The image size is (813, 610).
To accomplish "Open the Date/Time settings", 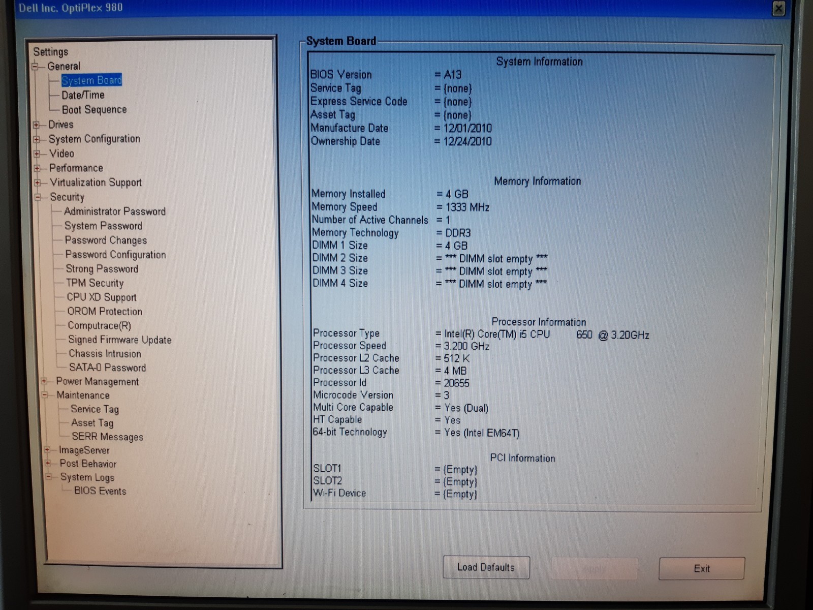I will point(83,95).
